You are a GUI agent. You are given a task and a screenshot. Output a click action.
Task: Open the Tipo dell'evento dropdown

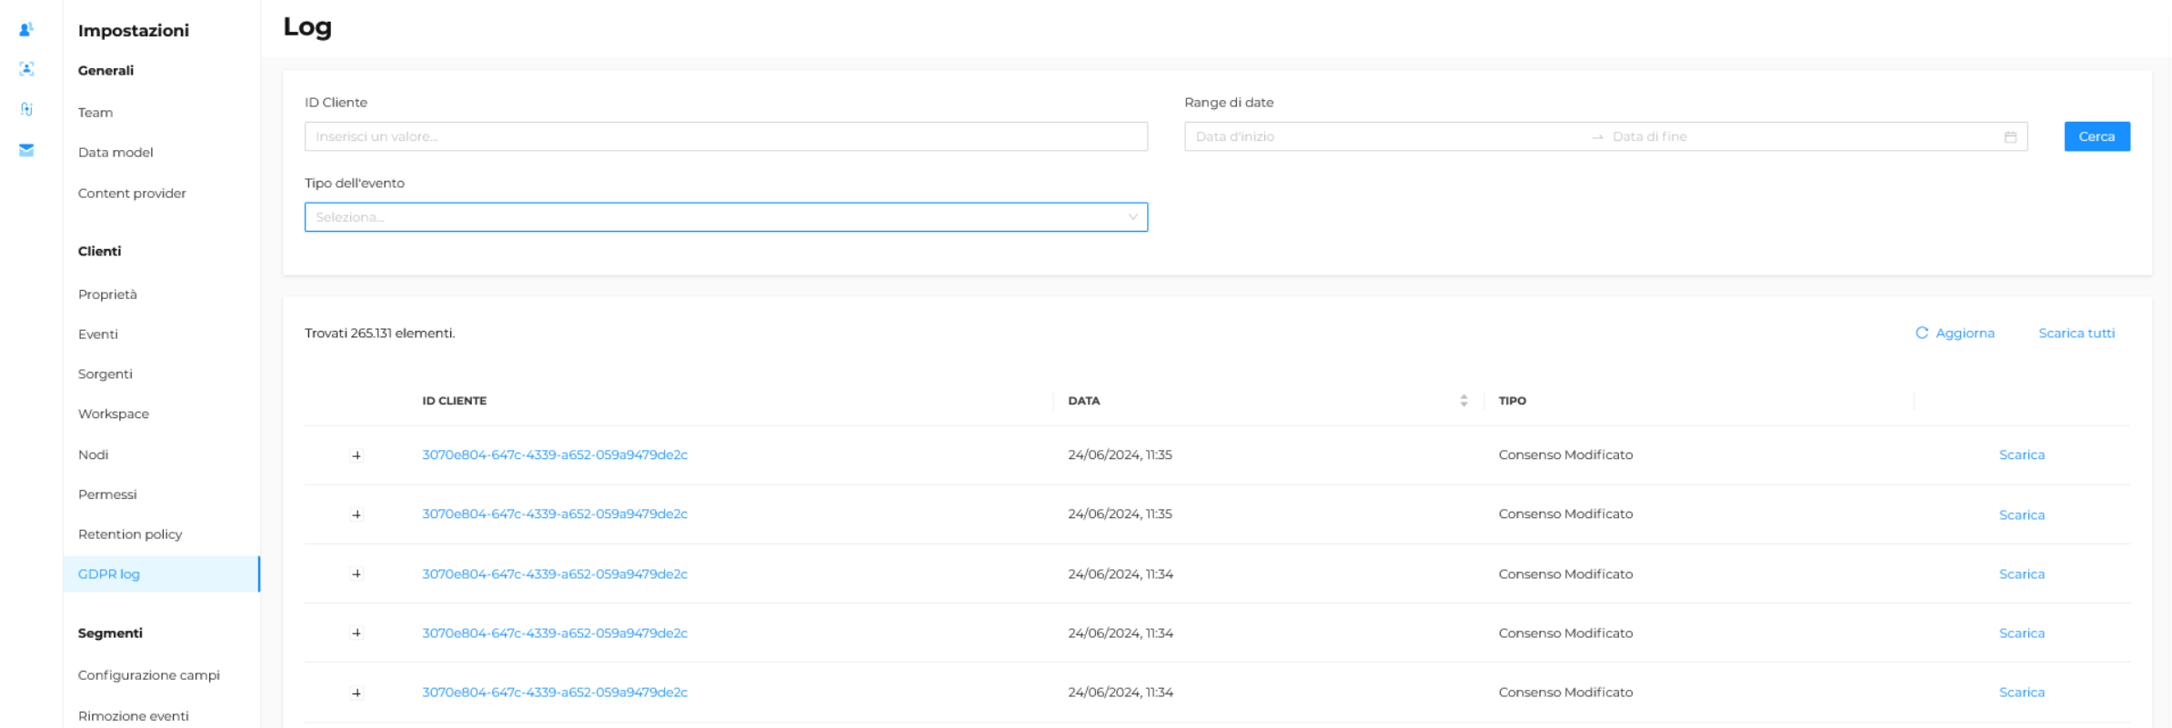(x=726, y=217)
